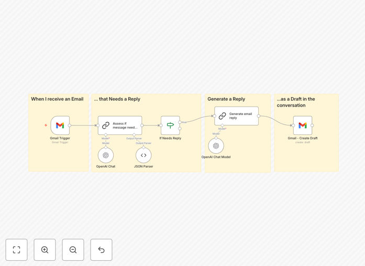Select the If Needs Reply signpost node
Image resolution: width=365 pixels, height=266 pixels.
(x=170, y=125)
